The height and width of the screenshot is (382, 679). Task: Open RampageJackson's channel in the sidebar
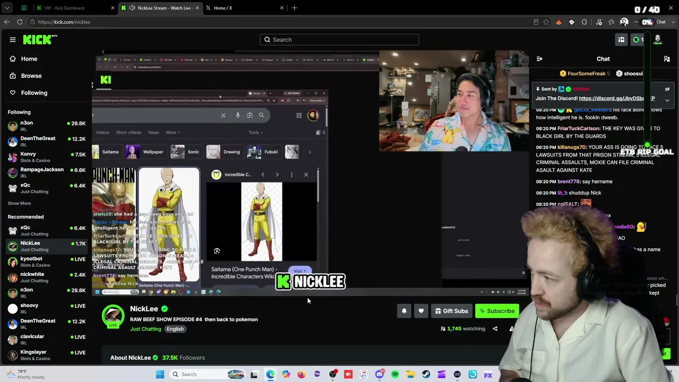coord(47,172)
